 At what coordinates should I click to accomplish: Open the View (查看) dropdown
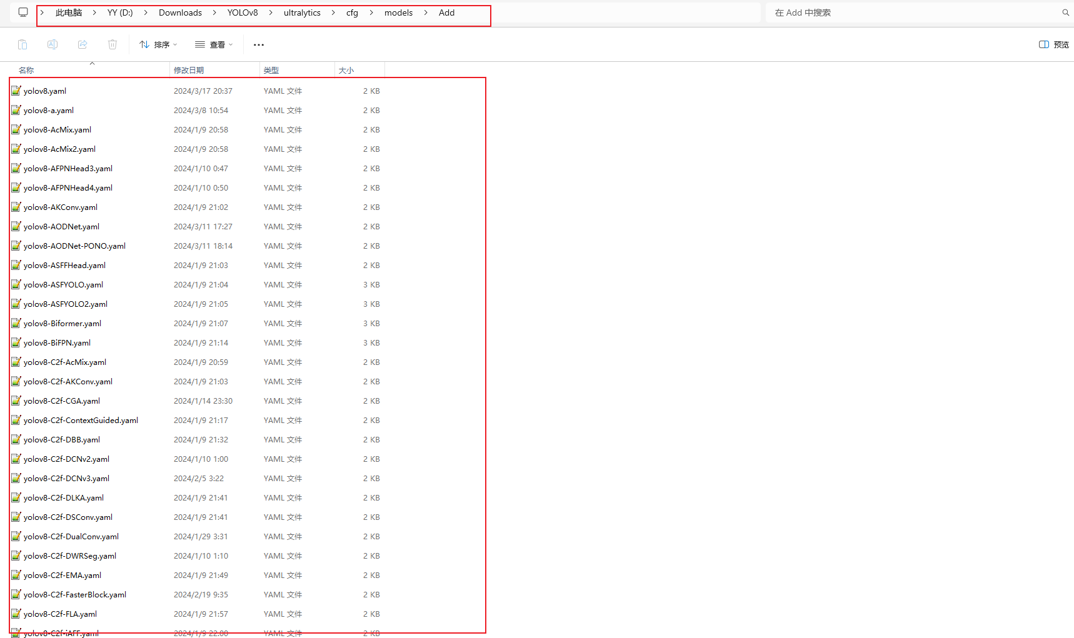214,44
